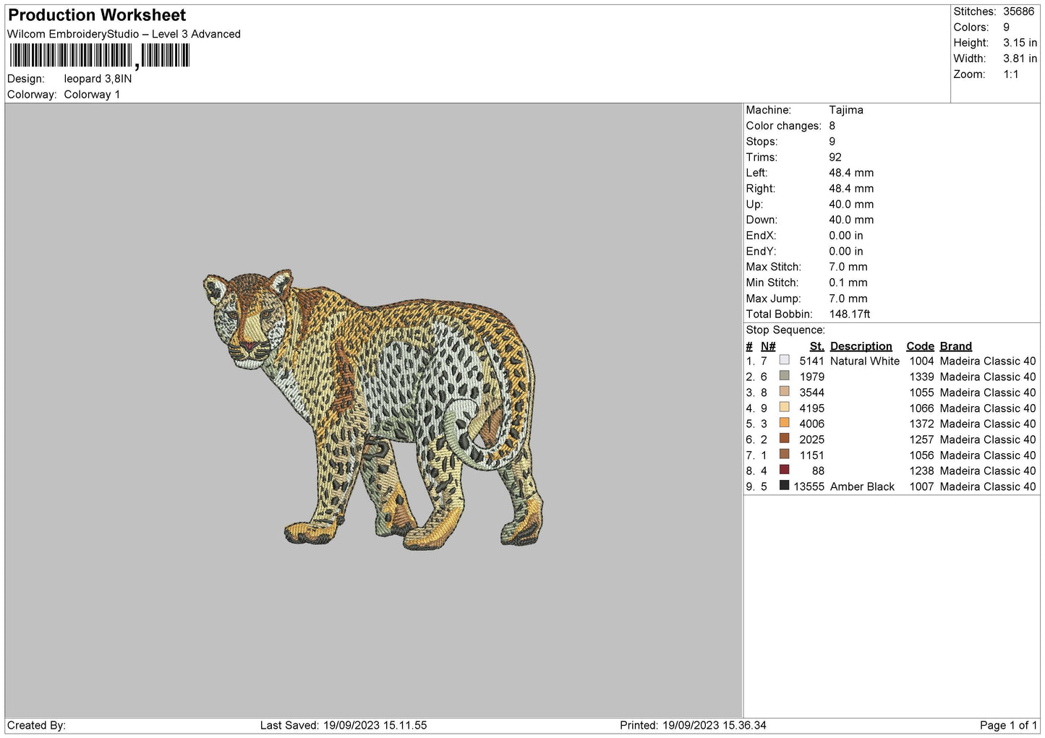Click the Min Stitch value 0.1 mm

(x=848, y=283)
